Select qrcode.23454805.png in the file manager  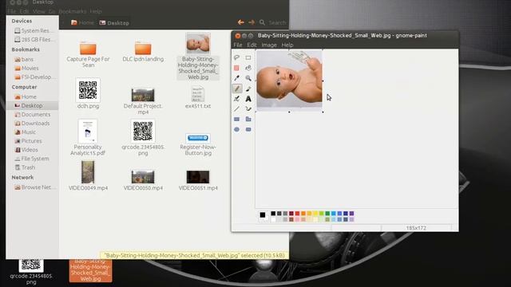143,137
